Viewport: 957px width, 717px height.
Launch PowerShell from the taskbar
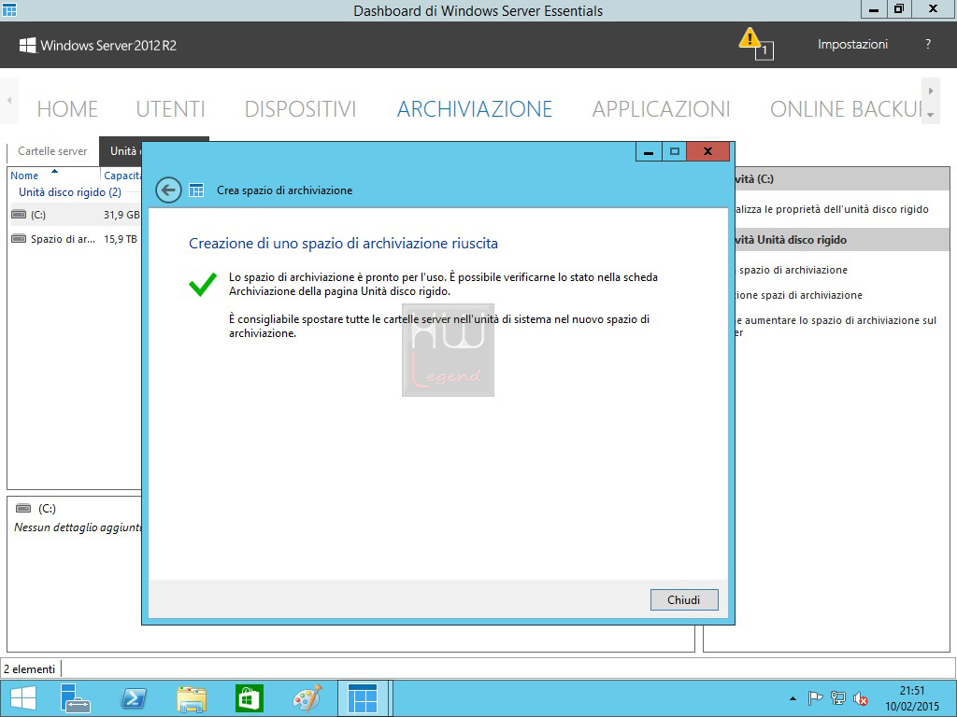coord(134,698)
